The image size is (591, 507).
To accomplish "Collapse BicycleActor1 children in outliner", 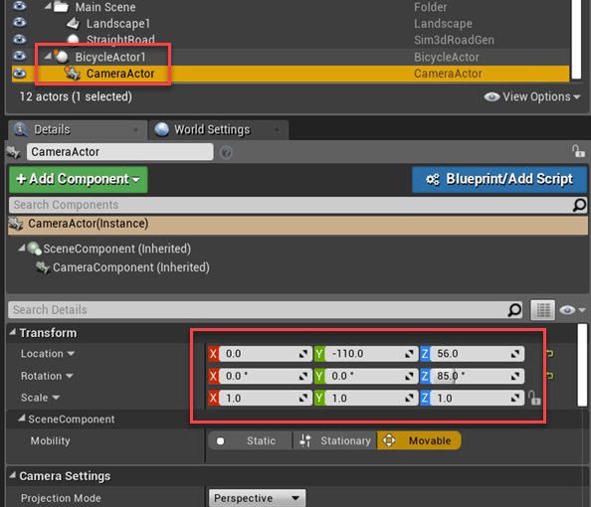I will click(48, 56).
